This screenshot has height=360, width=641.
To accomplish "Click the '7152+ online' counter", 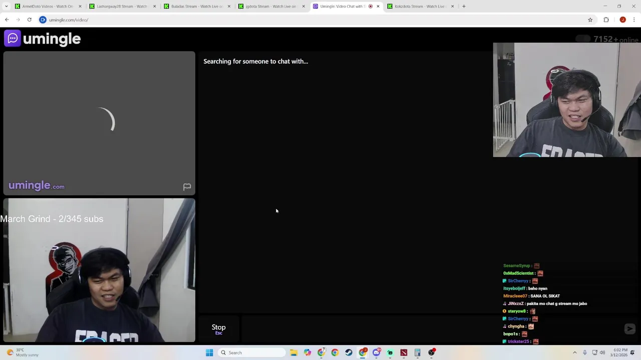I will [616, 39].
